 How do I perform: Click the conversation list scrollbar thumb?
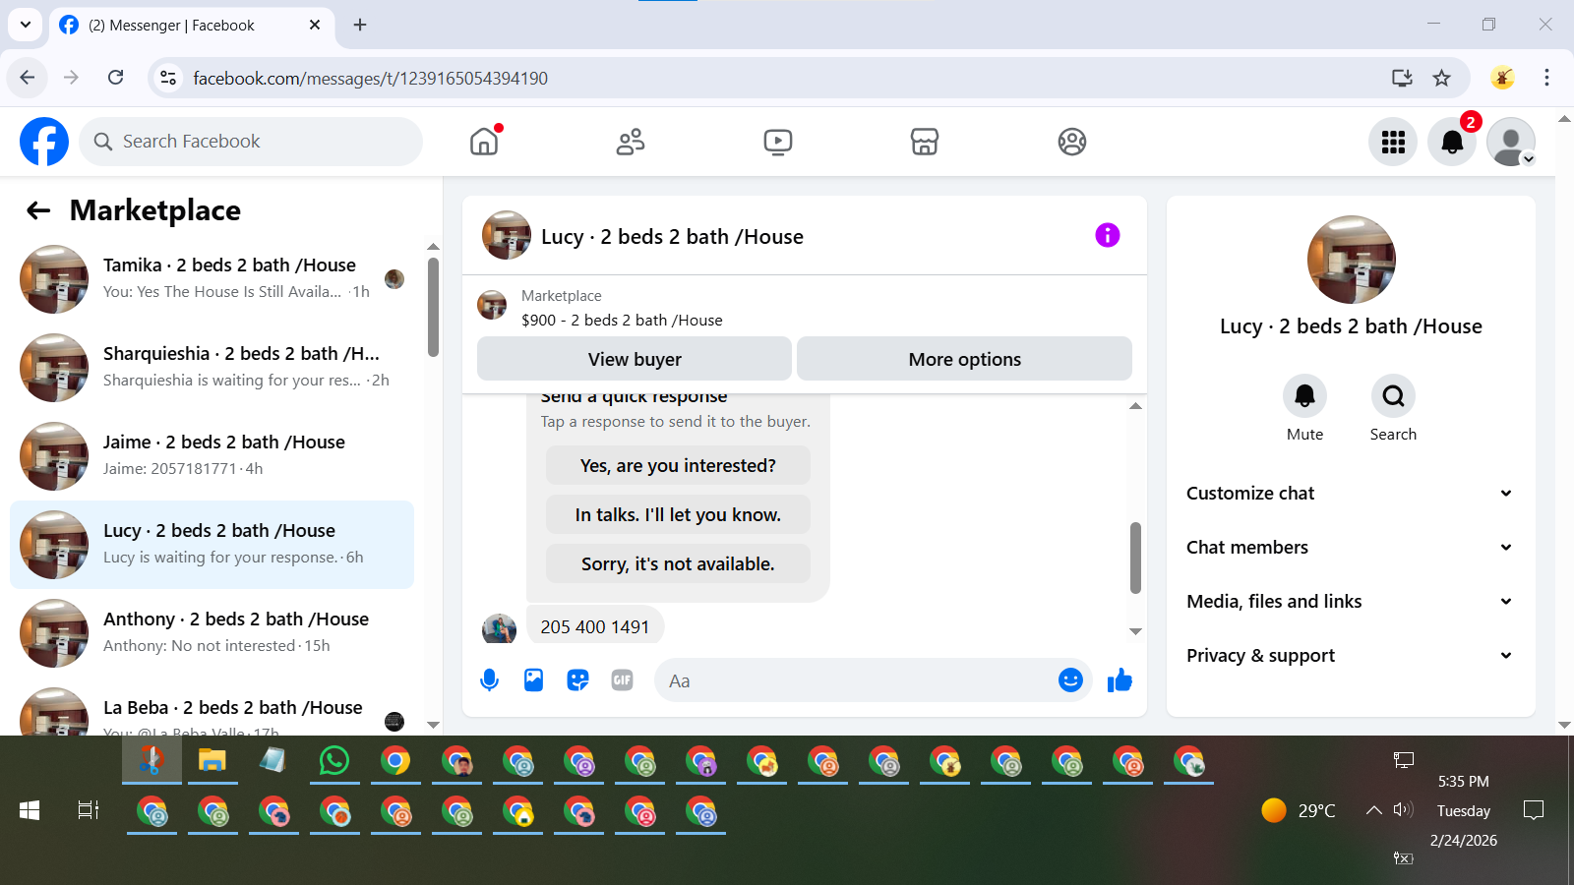433,307
